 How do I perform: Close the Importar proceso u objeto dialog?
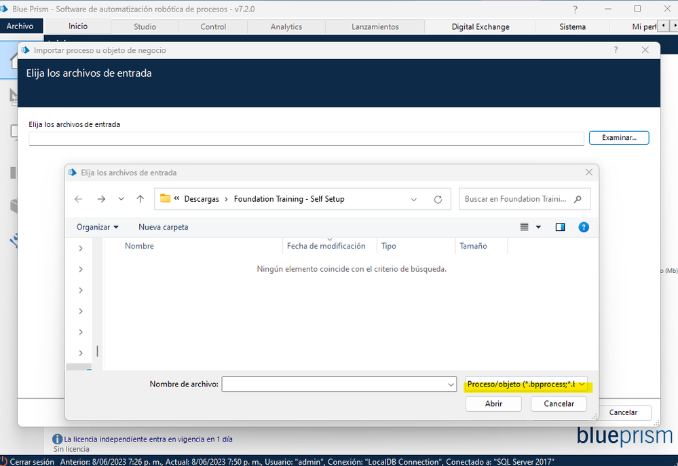645,50
